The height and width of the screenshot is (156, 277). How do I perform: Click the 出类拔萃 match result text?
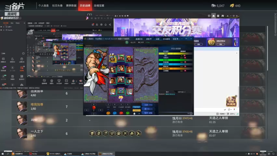pos(37,91)
